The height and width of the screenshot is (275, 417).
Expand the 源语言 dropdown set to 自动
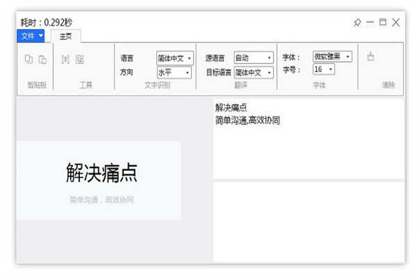[x=254, y=58]
